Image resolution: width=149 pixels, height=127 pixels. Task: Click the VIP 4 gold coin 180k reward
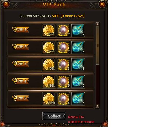49,82
